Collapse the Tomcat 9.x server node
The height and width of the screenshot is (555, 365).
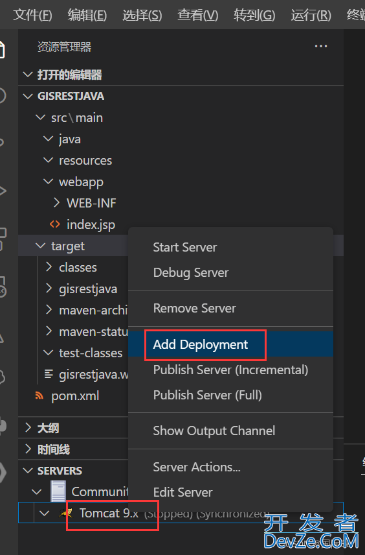[x=44, y=513]
